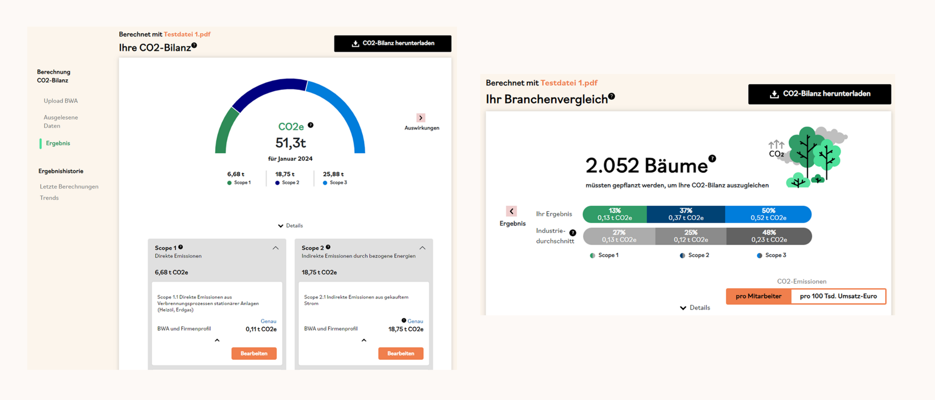This screenshot has width=935, height=400.
Task: Open Letzte Berechnungen in sidebar
Action: pyautogui.click(x=69, y=186)
